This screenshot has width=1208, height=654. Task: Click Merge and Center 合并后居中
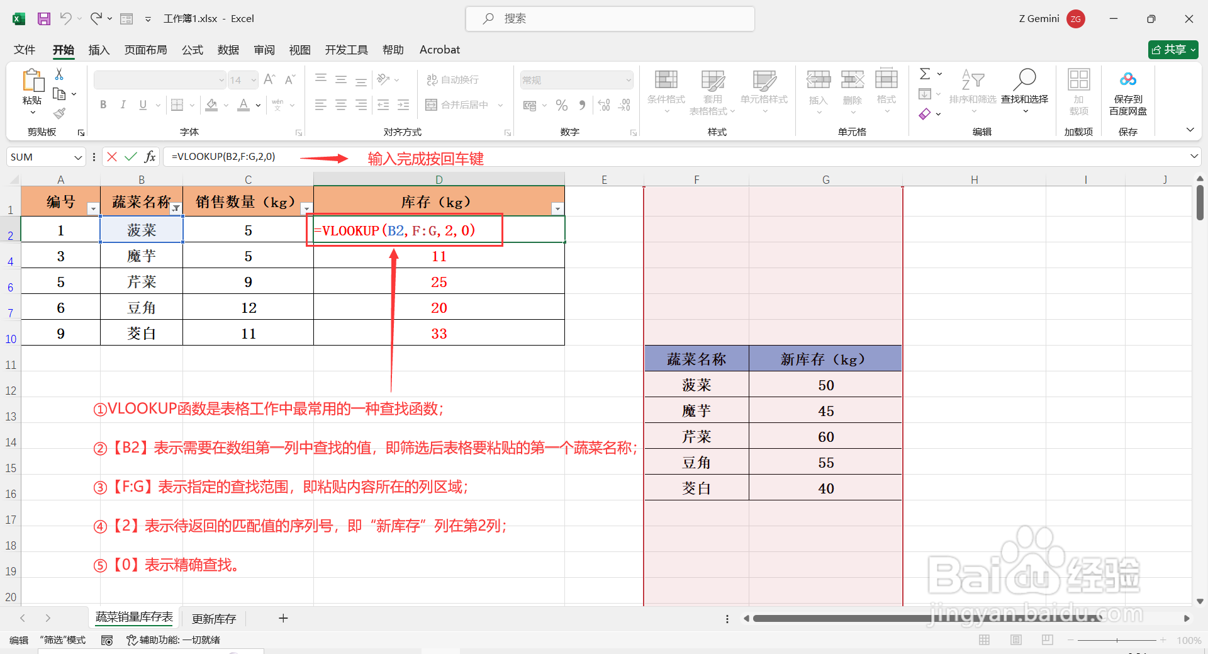(457, 105)
